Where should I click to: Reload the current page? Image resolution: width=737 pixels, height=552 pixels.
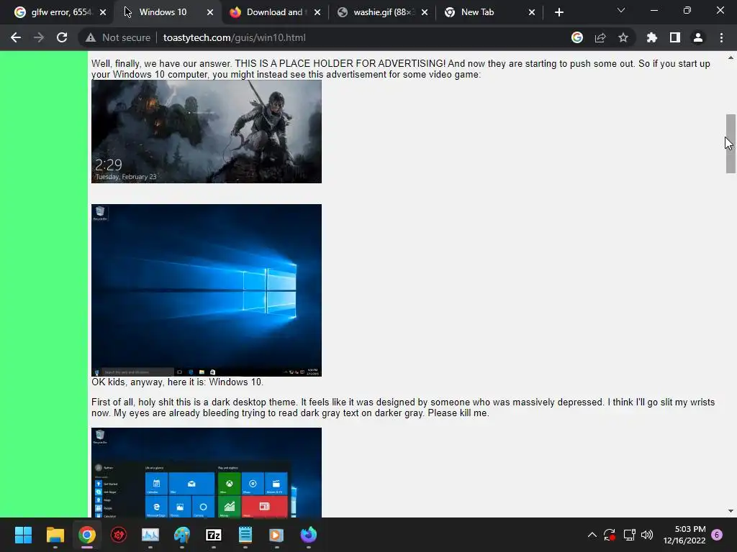(x=62, y=37)
